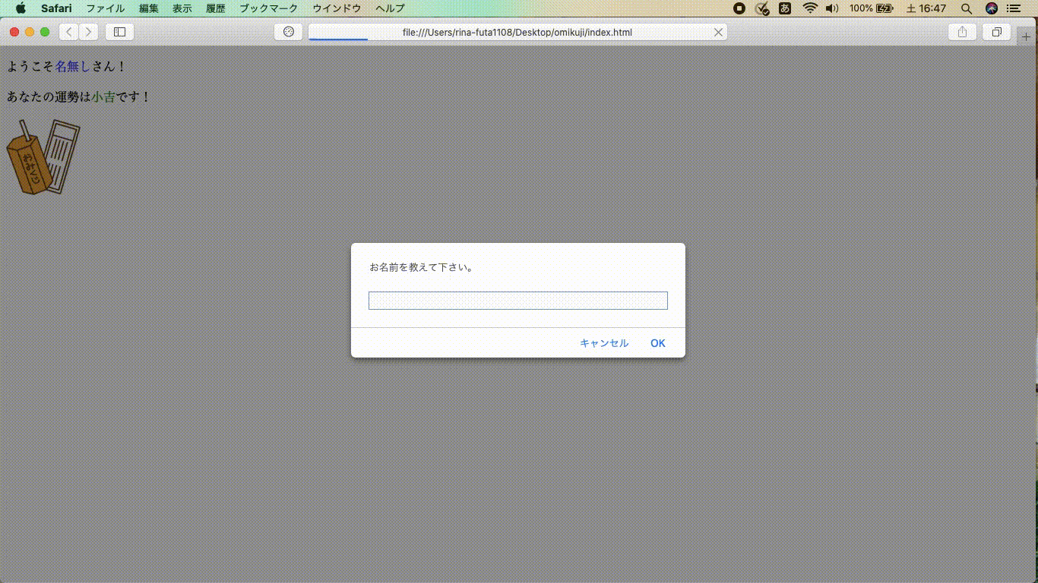The height and width of the screenshot is (583, 1038).
Task: Click the Safari forward navigation arrow
Action: (x=88, y=32)
